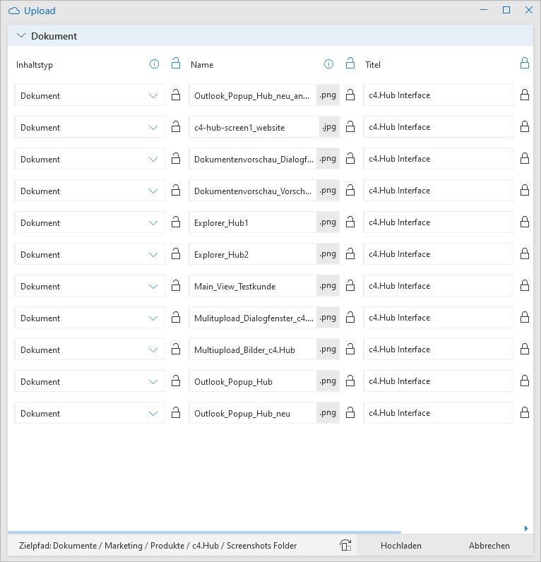The width and height of the screenshot is (541, 562).
Task: Toggle the name lock for Explorer_Hub1
Action: pyautogui.click(x=350, y=222)
